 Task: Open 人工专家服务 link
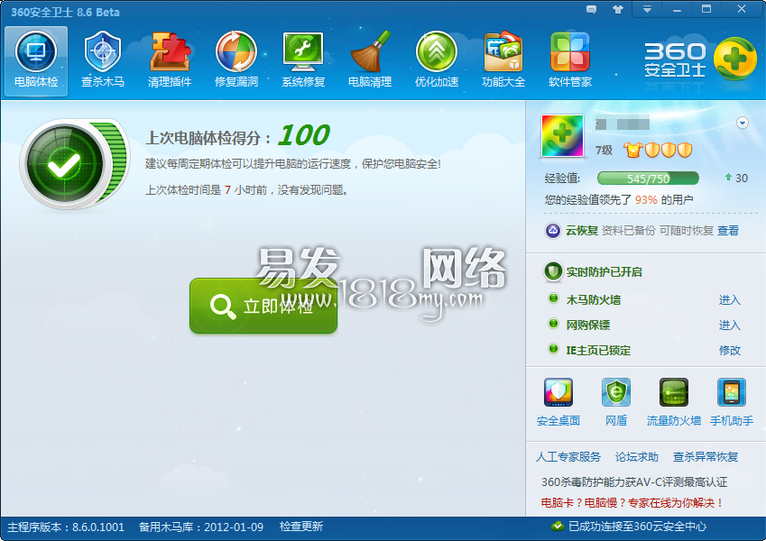568,457
